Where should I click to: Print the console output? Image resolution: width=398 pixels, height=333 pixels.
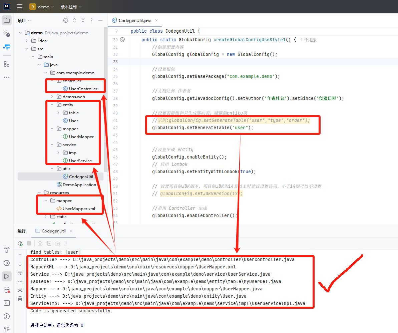tap(20, 290)
